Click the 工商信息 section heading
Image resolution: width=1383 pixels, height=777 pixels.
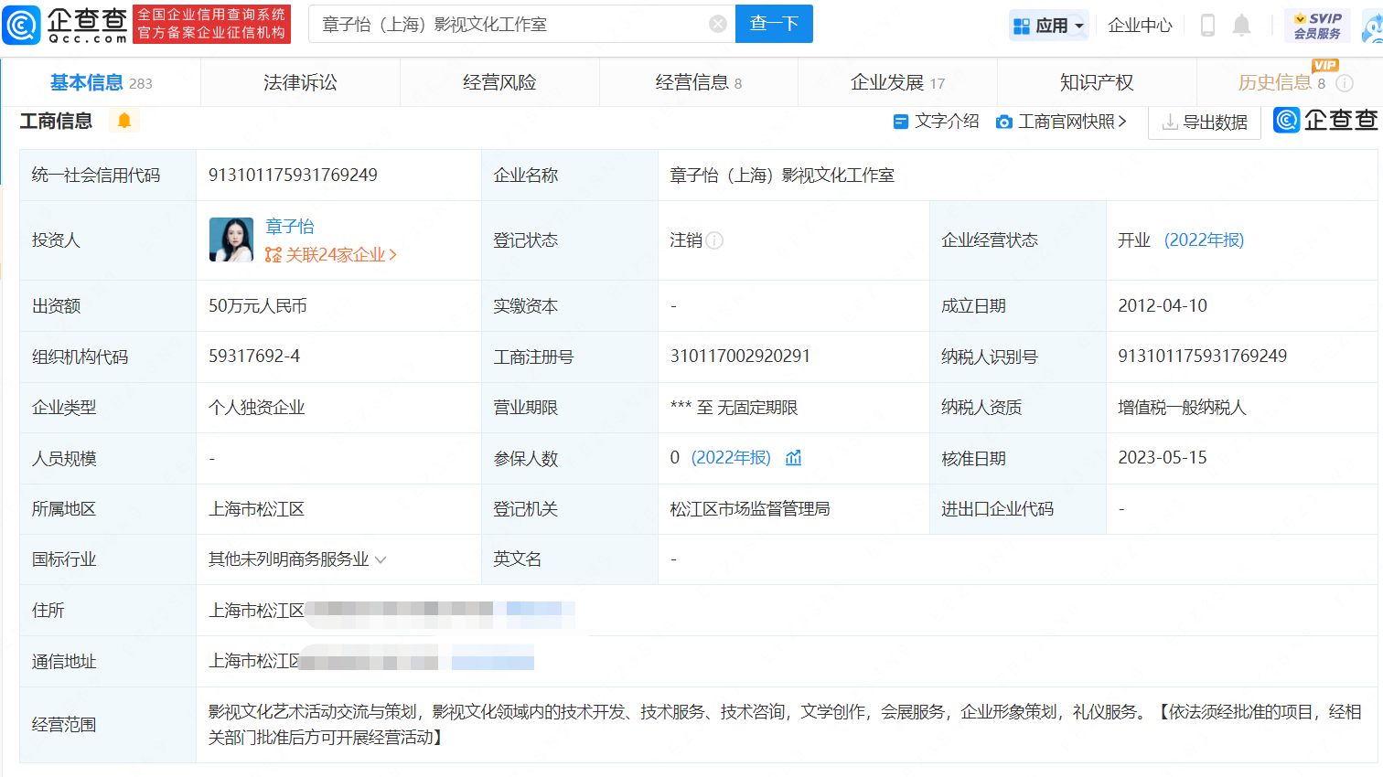click(56, 121)
